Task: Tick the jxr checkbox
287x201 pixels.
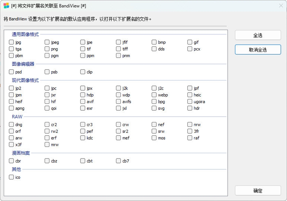Action: click(x=47, y=95)
